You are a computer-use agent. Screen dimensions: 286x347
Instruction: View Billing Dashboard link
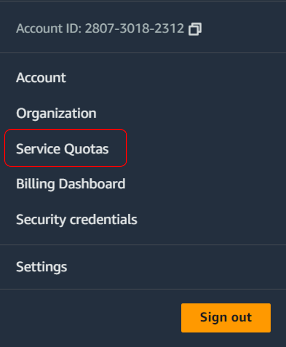pos(71,184)
